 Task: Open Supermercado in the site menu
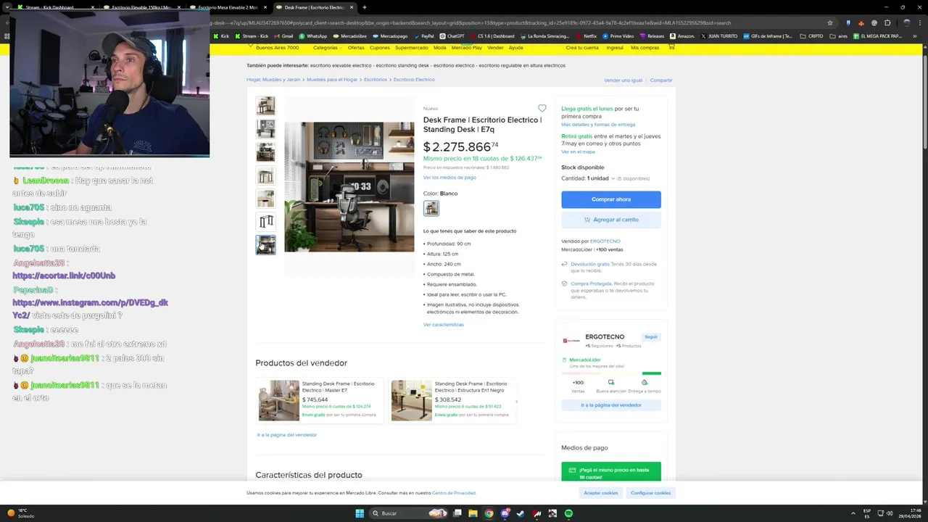pyautogui.click(x=412, y=48)
